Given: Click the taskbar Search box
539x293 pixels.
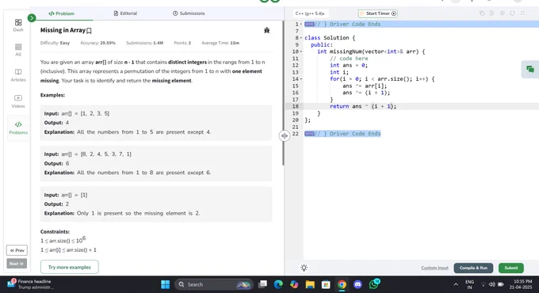Looking at the screenshot, I should point(214,284).
